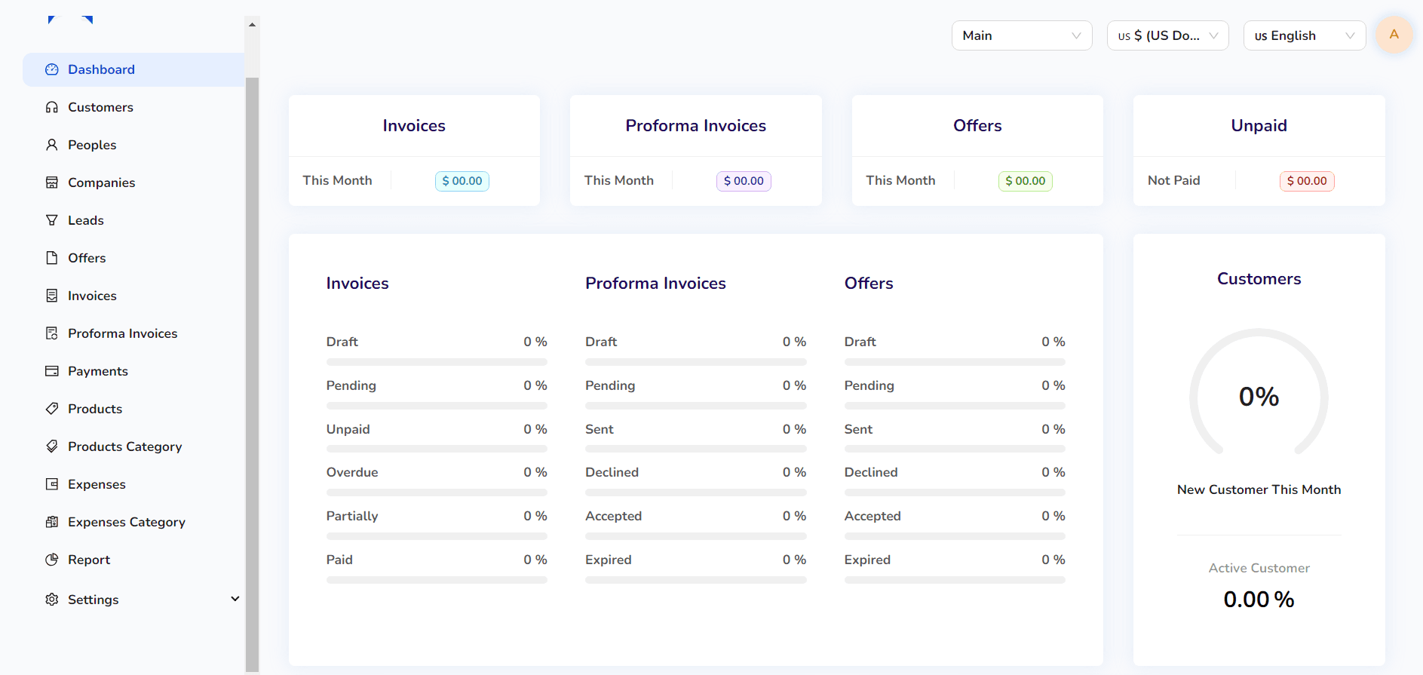Click the Dashboard gauge icon in sidebar

coord(51,69)
